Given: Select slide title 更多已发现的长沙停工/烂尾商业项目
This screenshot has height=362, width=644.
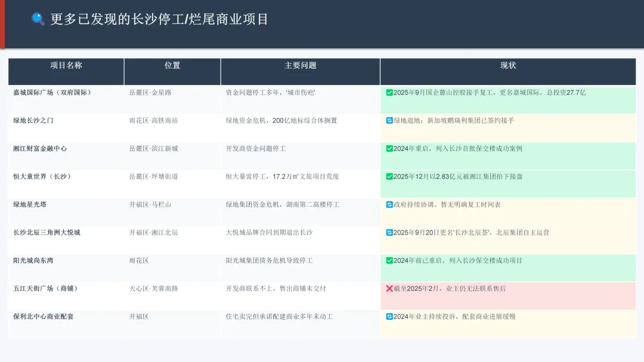Looking at the screenshot, I should 159,19.
